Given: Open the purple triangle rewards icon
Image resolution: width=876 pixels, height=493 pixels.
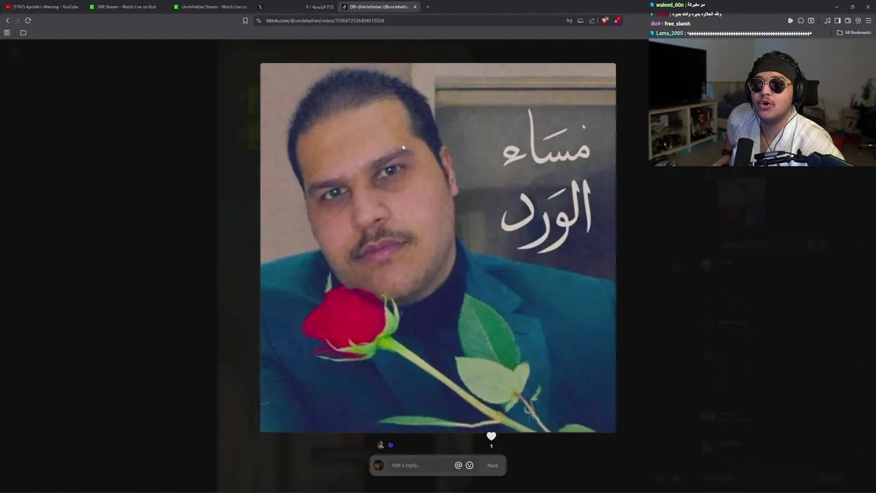Looking at the screenshot, I should pos(617,21).
